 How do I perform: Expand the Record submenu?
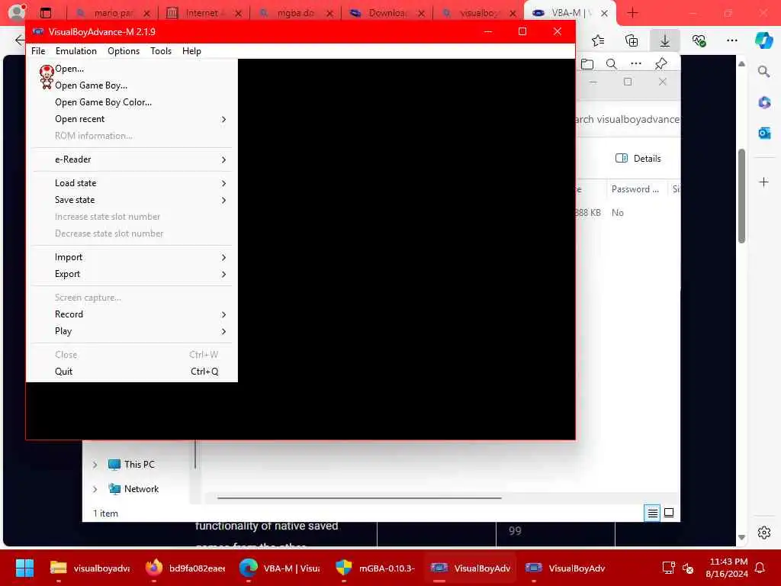(131, 314)
